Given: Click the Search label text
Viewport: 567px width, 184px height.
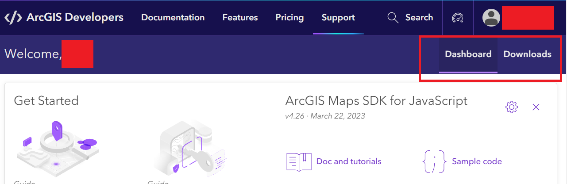Looking at the screenshot, I should [419, 18].
